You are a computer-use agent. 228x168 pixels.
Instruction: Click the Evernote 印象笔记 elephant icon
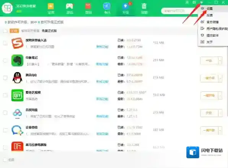coord(17,60)
